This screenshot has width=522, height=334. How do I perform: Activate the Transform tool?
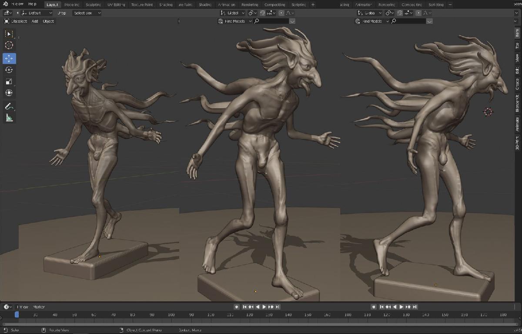point(9,93)
